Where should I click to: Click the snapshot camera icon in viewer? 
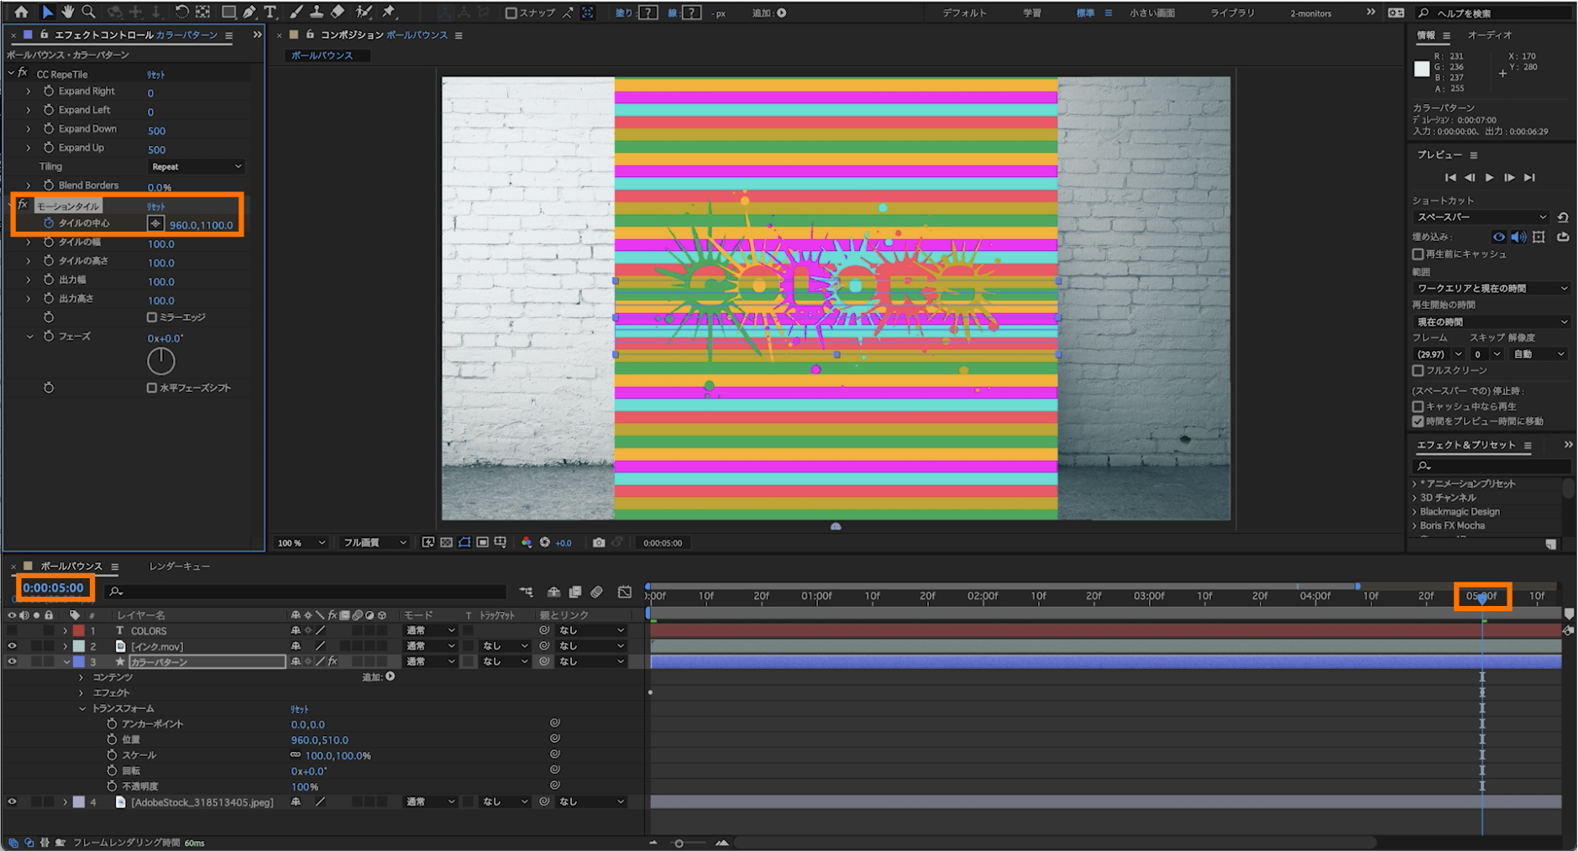(x=599, y=543)
